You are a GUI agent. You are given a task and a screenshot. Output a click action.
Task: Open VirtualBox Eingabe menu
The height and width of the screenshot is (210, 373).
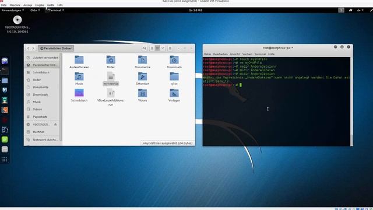pyautogui.click(x=40, y=5)
